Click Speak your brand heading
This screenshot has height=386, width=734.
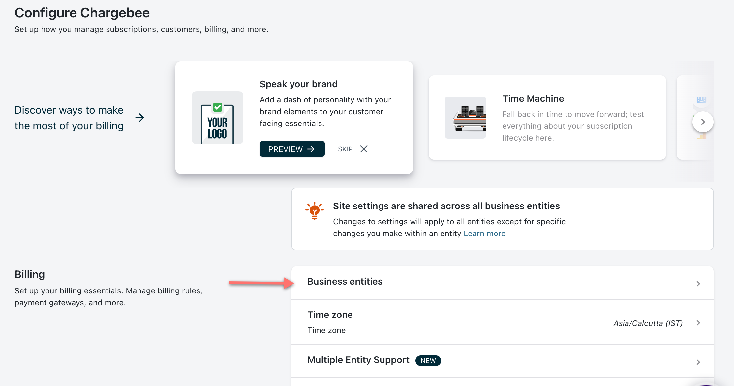pyautogui.click(x=299, y=84)
